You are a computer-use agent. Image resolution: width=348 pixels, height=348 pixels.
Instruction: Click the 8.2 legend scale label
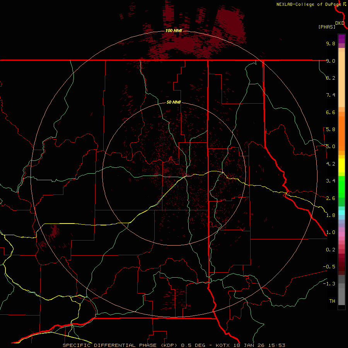[x=331, y=78]
